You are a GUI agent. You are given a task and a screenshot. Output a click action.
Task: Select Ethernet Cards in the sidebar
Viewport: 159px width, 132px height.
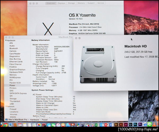pos(16,61)
